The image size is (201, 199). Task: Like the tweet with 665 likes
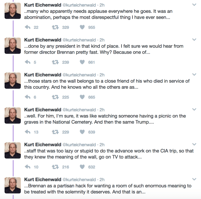(x=82, y=97)
